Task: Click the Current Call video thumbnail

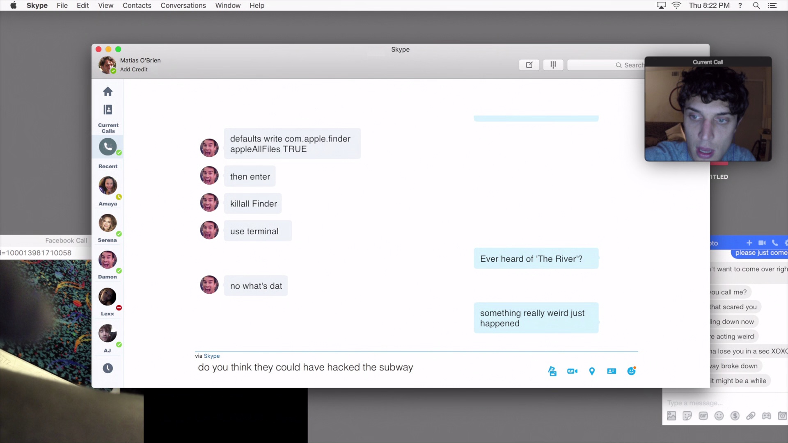Action: [x=708, y=113]
